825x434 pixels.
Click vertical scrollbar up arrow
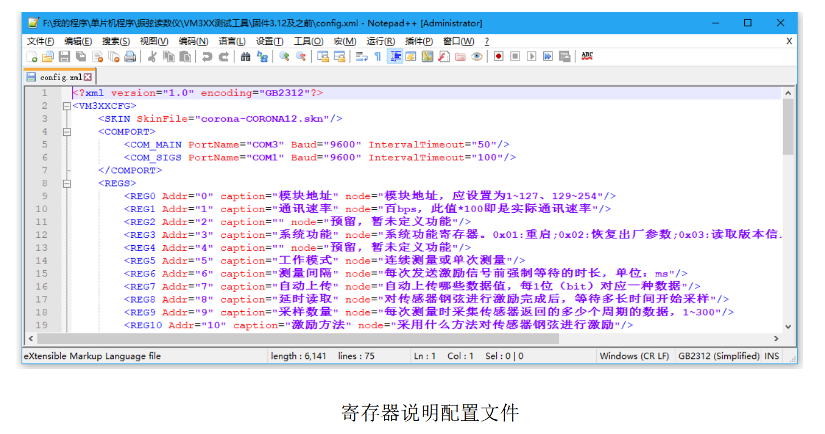pyautogui.click(x=788, y=93)
